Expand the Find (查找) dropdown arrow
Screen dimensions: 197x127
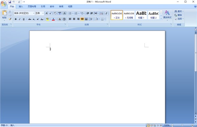[x=183, y=11]
